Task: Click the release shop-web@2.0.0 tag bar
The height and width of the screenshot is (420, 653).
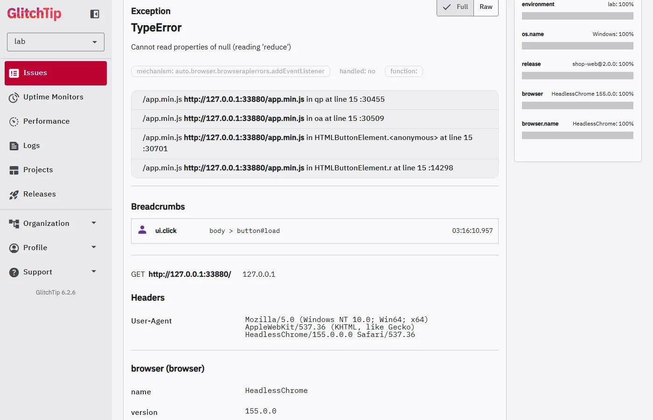Action: (x=577, y=76)
